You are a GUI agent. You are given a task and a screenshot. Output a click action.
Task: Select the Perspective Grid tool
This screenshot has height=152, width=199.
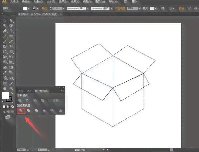[11, 62]
